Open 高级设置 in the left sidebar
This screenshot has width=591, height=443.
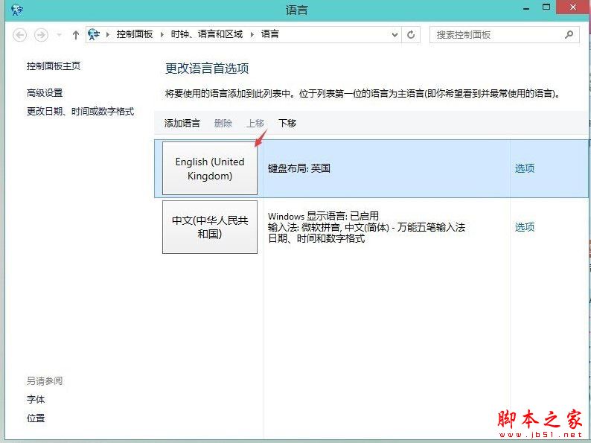click(45, 93)
